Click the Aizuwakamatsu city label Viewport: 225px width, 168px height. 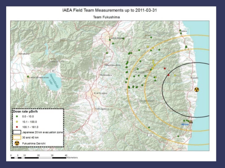pos(38,77)
